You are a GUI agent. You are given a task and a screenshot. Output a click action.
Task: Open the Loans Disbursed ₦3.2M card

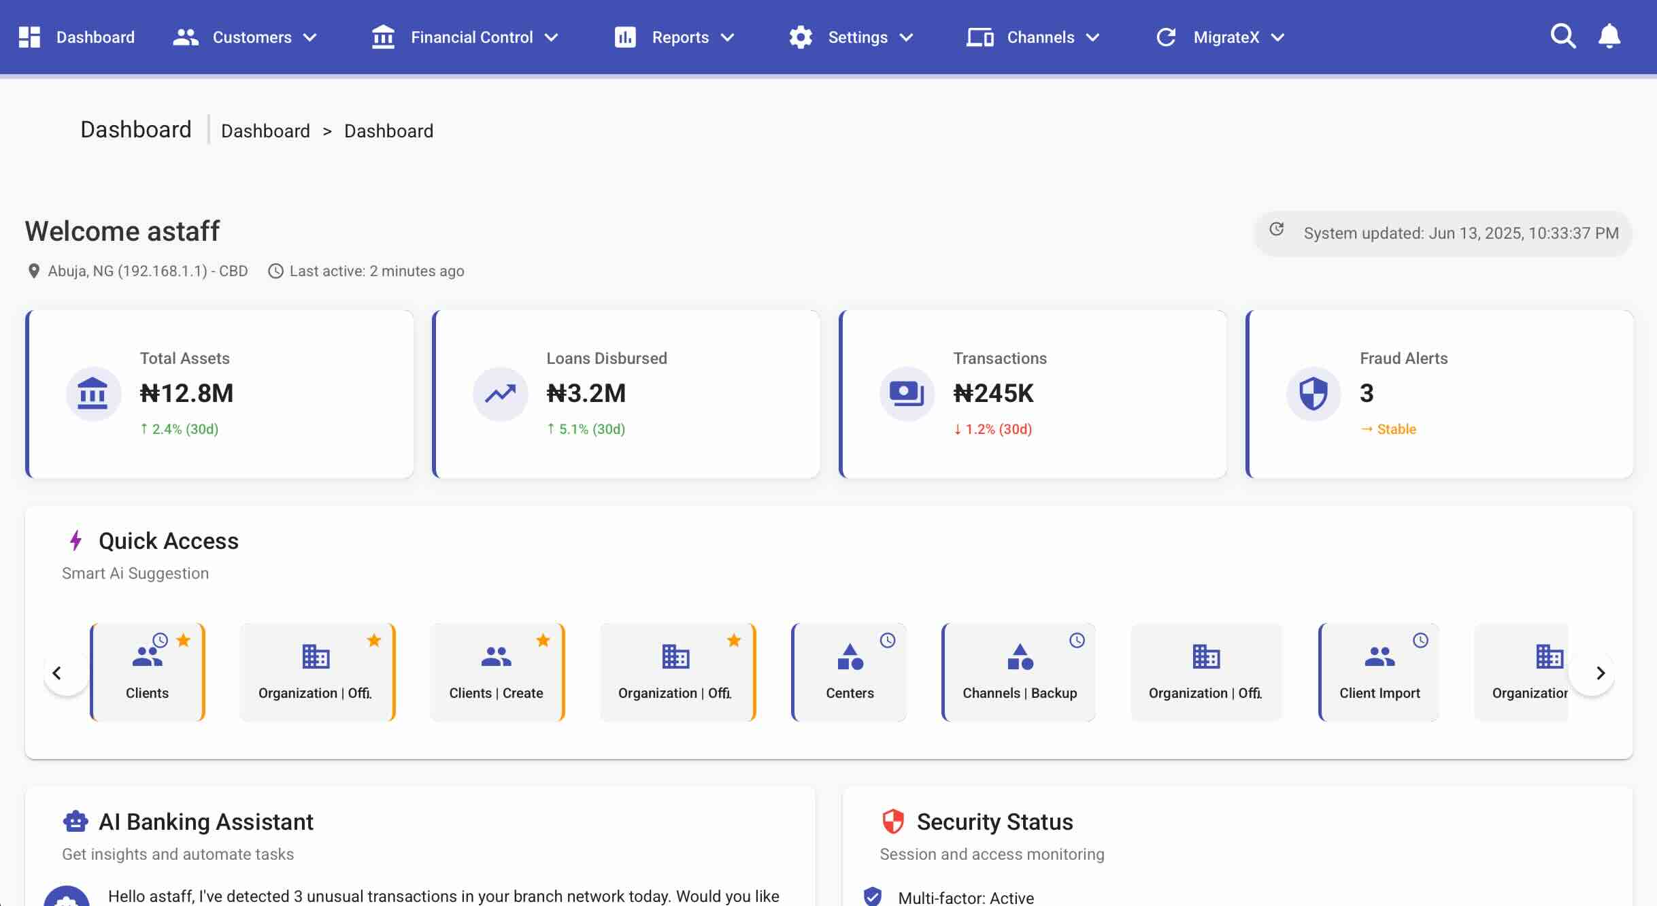coord(626,395)
